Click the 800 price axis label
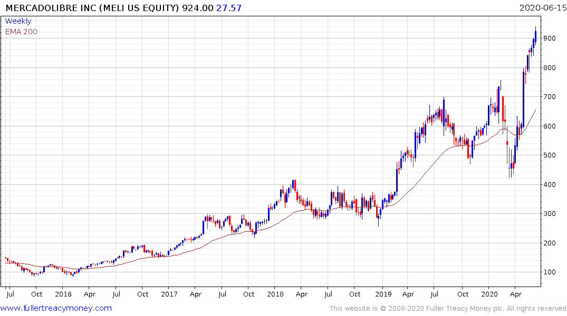Image resolution: width=567 pixels, height=316 pixels. (549, 67)
